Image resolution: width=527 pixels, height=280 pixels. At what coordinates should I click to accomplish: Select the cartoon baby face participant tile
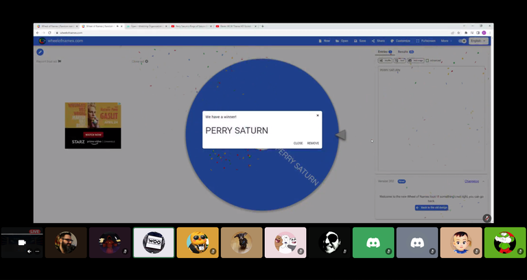[461, 242]
